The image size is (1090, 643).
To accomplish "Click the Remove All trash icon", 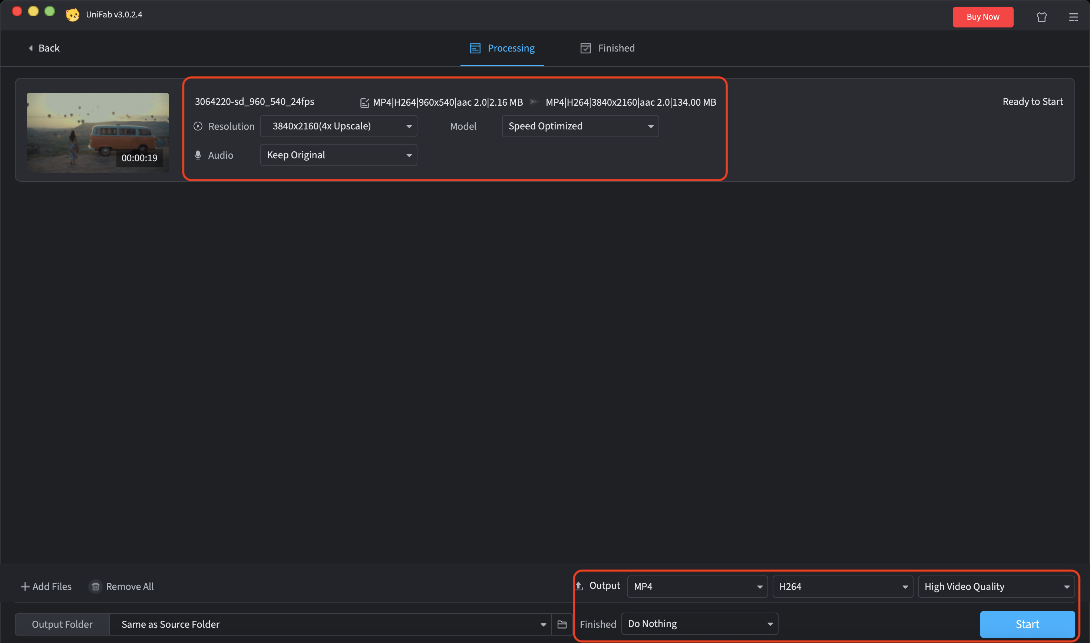I will [x=96, y=586].
